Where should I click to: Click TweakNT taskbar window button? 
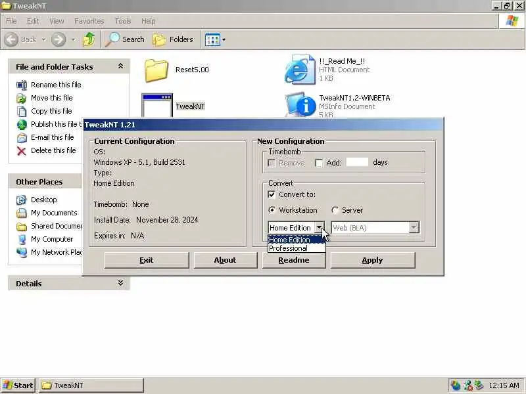pyautogui.click(x=91, y=385)
